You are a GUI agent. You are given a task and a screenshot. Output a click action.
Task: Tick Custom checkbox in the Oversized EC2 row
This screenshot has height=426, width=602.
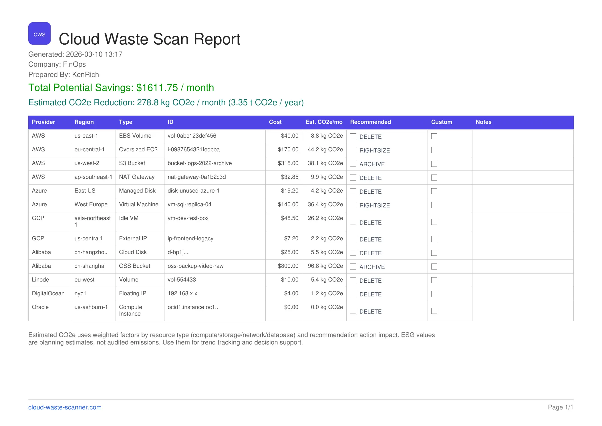tap(434, 150)
